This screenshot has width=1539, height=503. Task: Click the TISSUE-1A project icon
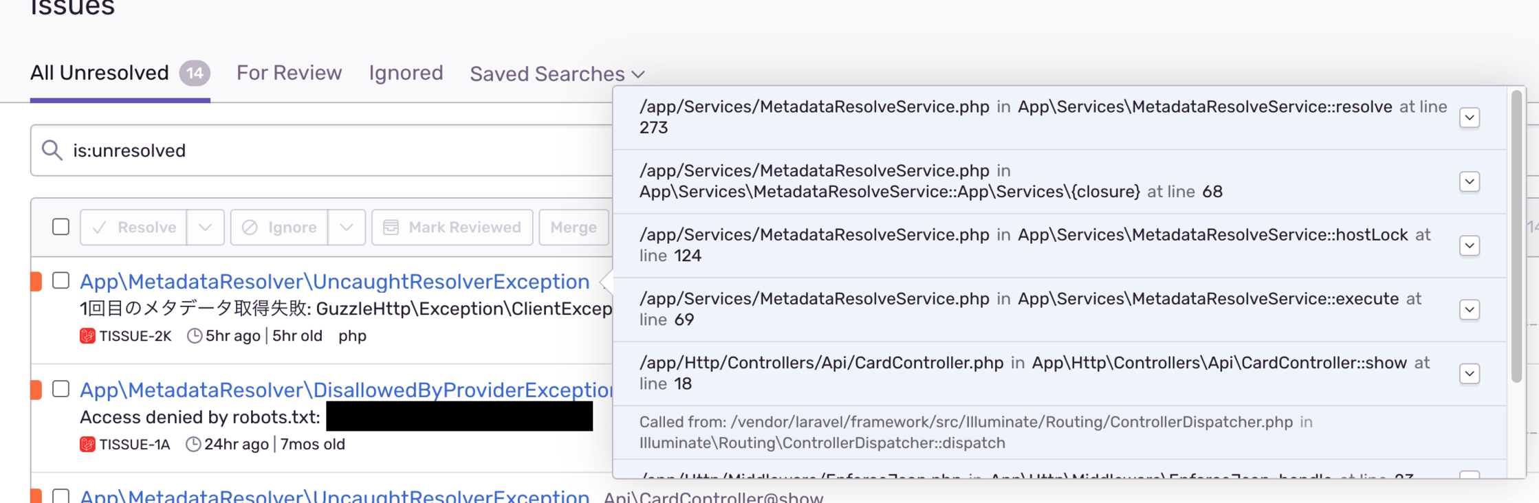[87, 445]
